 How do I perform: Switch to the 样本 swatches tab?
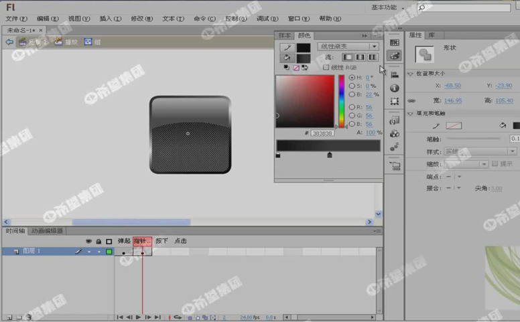[285, 35]
